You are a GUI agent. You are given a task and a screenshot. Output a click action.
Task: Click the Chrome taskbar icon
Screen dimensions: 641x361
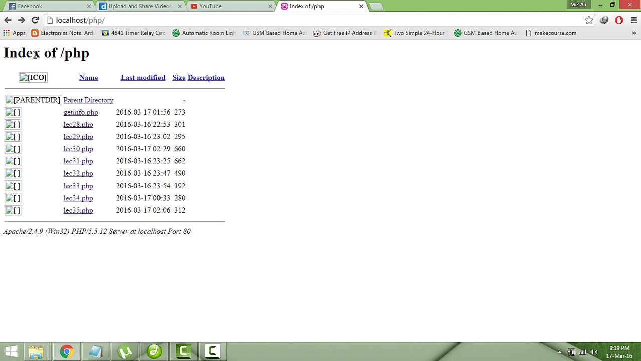point(66,351)
